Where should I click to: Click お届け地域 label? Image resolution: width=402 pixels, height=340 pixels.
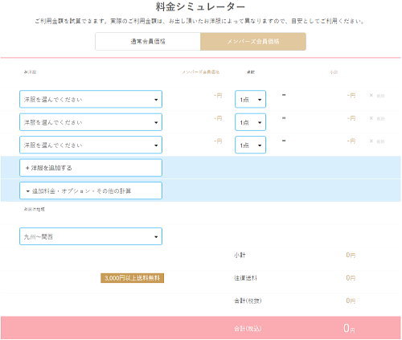(x=35, y=209)
